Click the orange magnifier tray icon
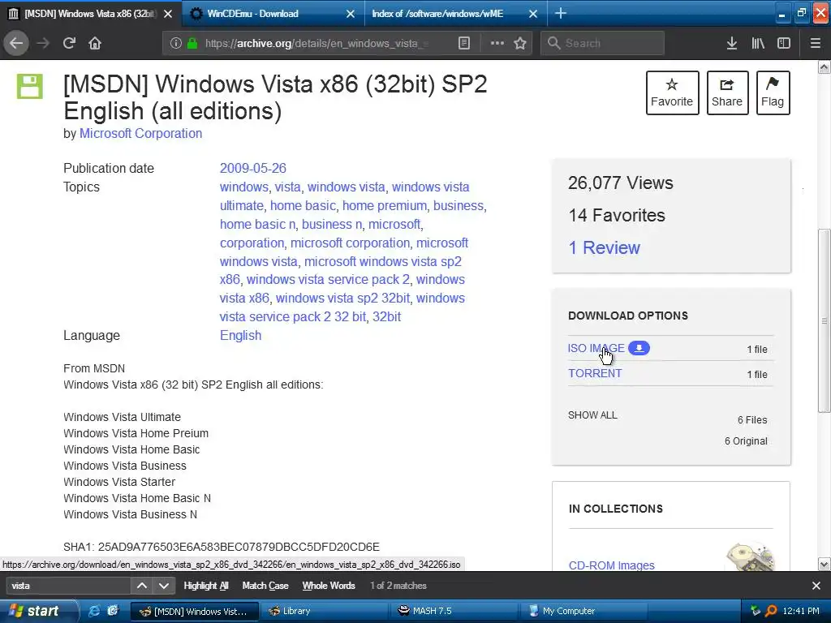 (x=771, y=611)
